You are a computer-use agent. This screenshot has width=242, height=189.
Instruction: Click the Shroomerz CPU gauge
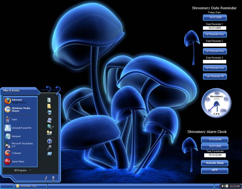point(216,103)
